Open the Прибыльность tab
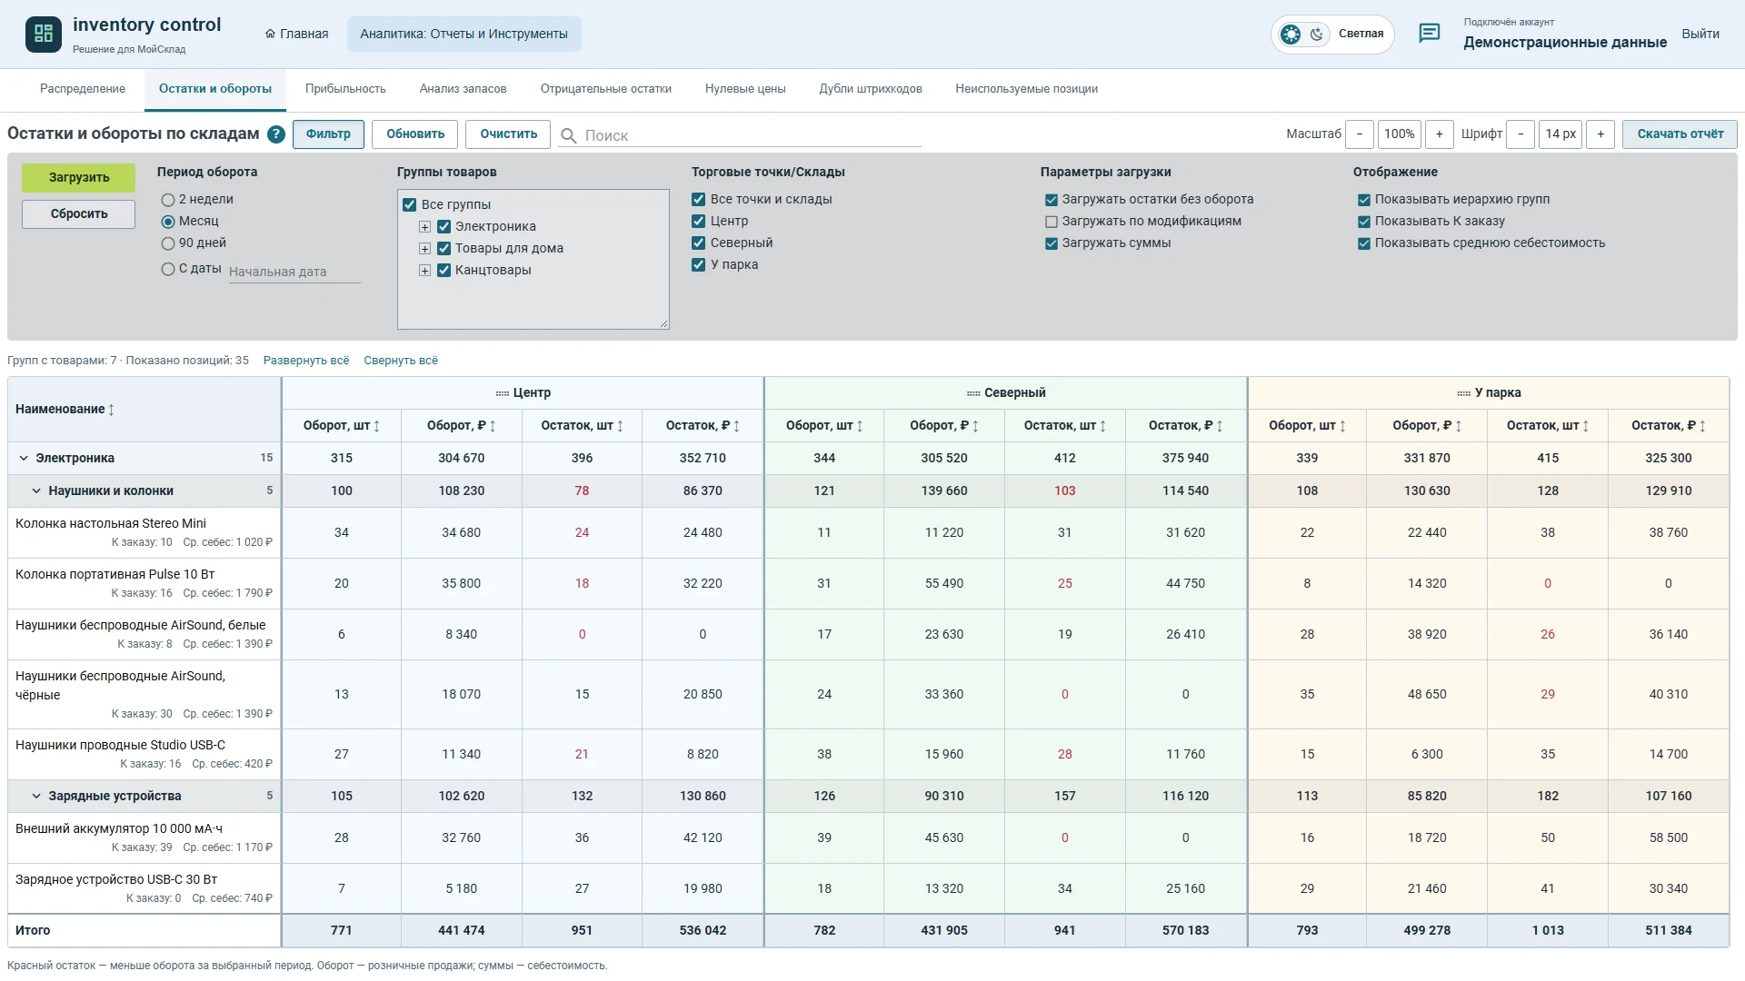Screen dimensions: 1745x981 (345, 89)
